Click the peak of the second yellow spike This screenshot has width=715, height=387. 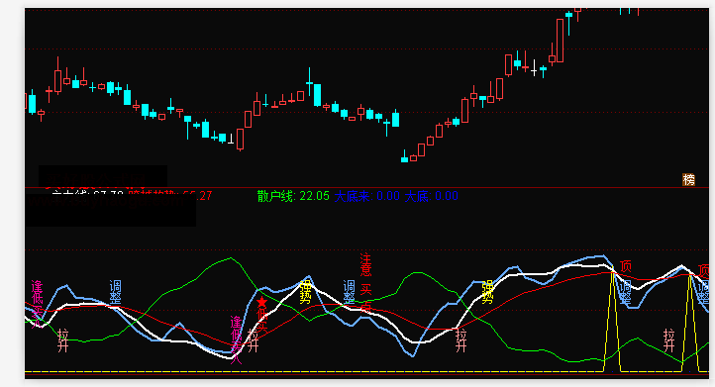[690, 275]
